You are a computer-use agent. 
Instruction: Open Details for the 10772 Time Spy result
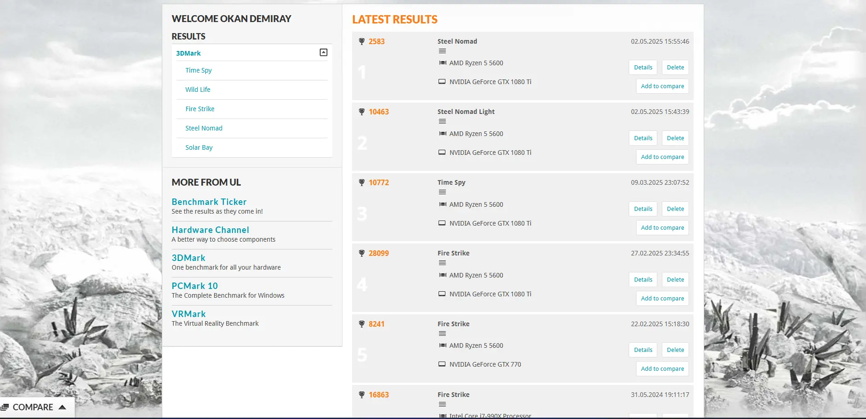click(643, 209)
